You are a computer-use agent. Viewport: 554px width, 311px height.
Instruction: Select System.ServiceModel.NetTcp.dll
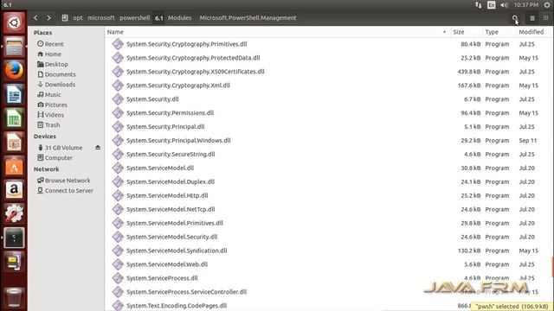click(171, 209)
